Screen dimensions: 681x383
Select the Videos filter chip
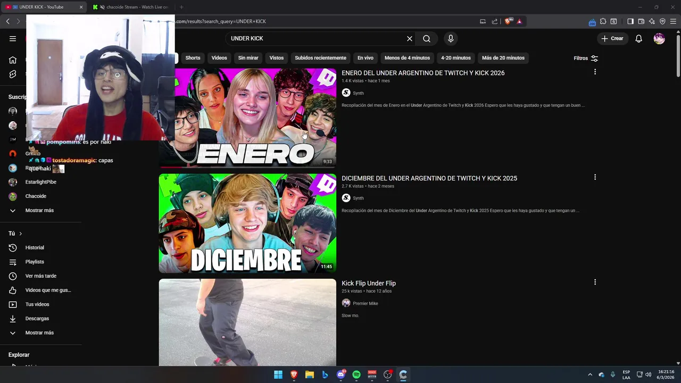[x=219, y=58]
